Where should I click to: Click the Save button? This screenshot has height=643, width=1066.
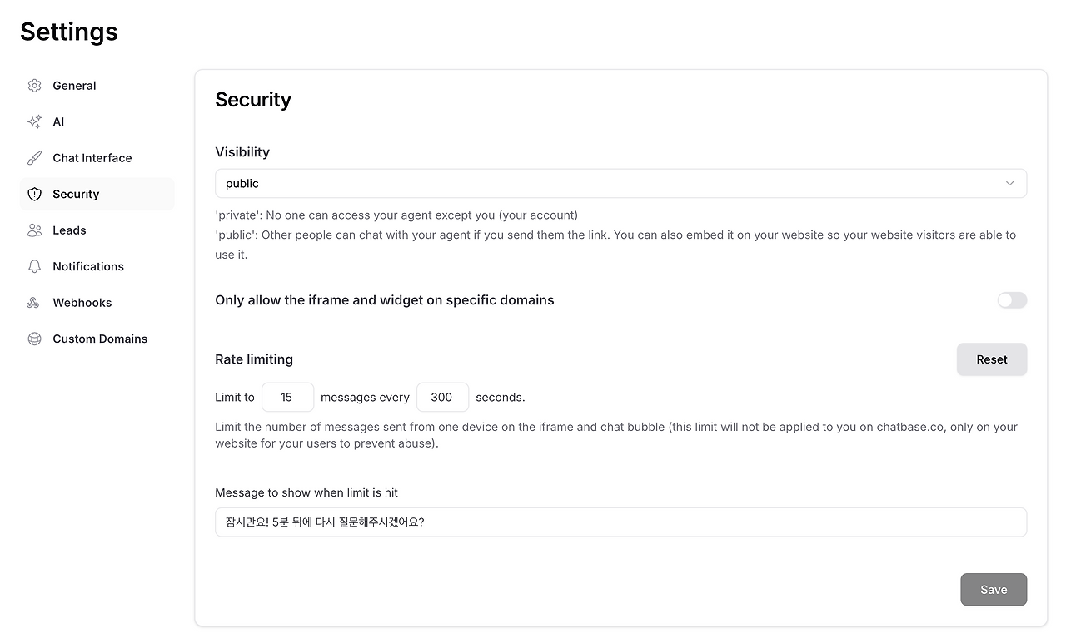993,590
